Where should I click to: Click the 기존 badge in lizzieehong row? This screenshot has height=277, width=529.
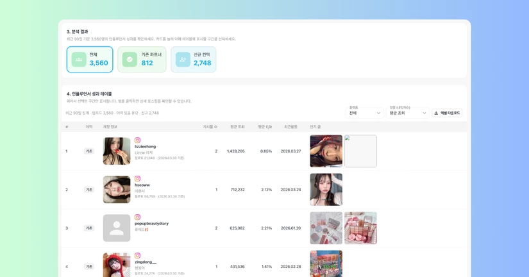[89, 151]
